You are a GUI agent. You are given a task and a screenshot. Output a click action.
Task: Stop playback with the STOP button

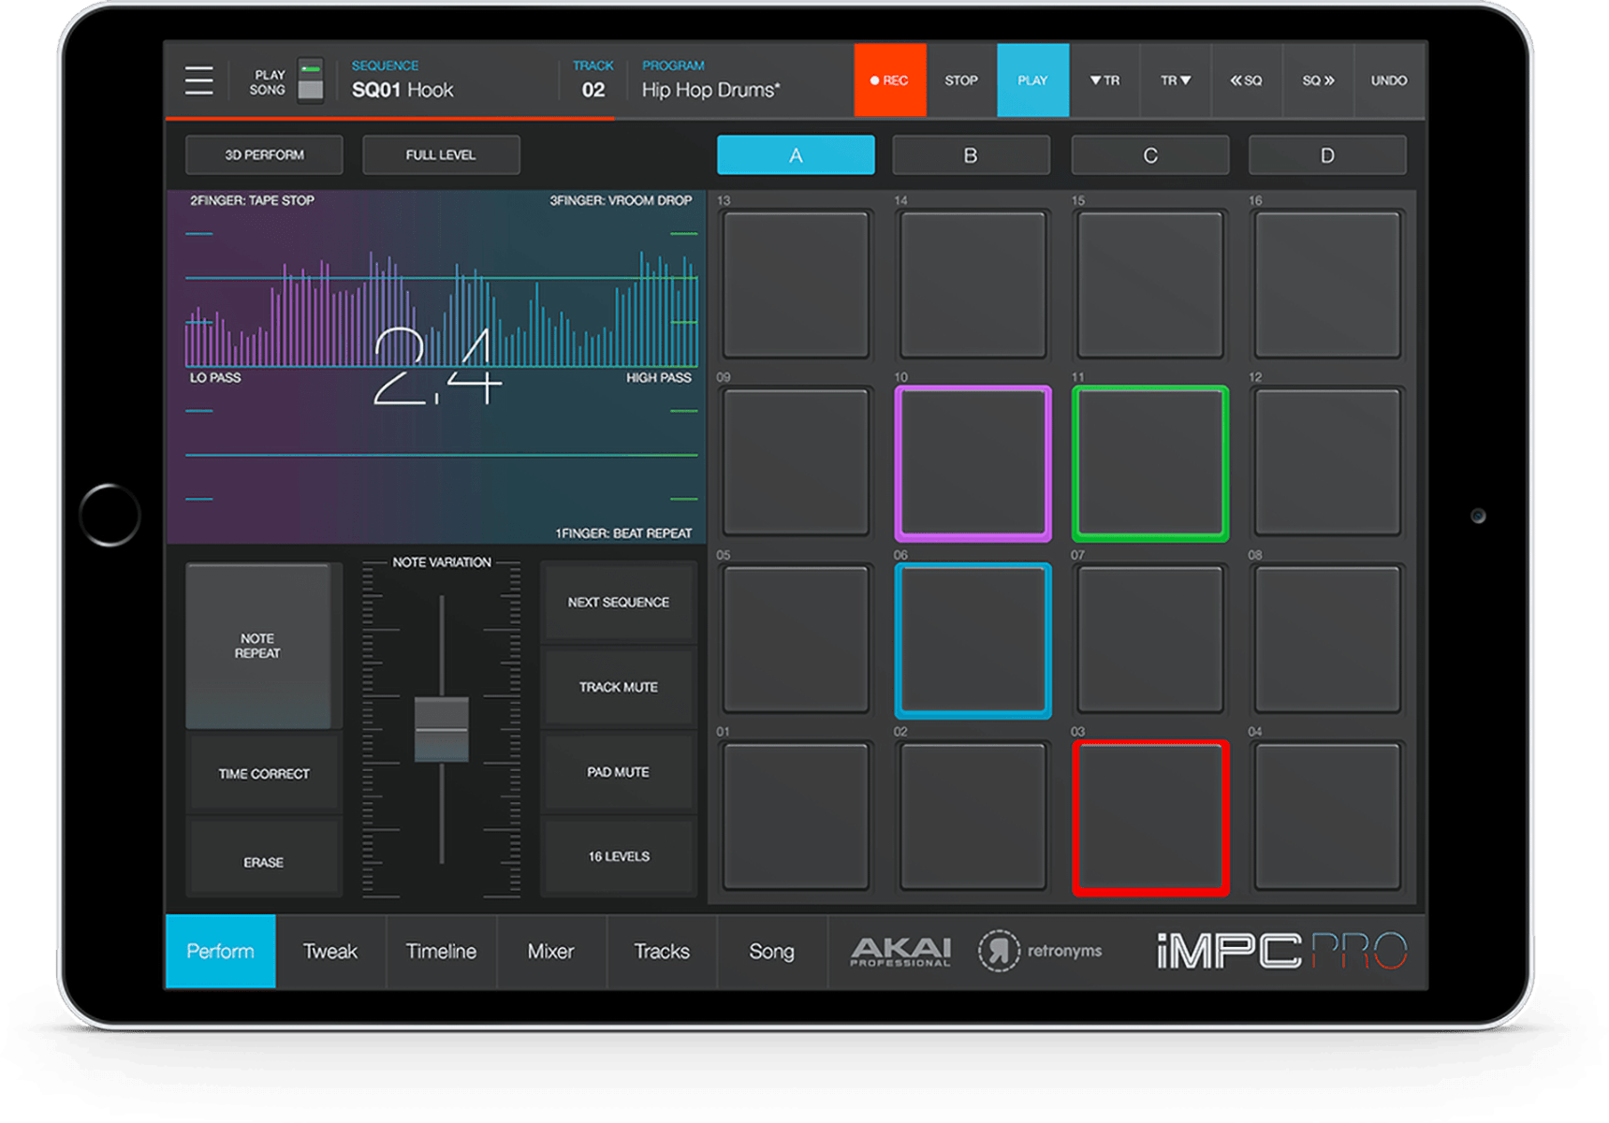pos(960,80)
